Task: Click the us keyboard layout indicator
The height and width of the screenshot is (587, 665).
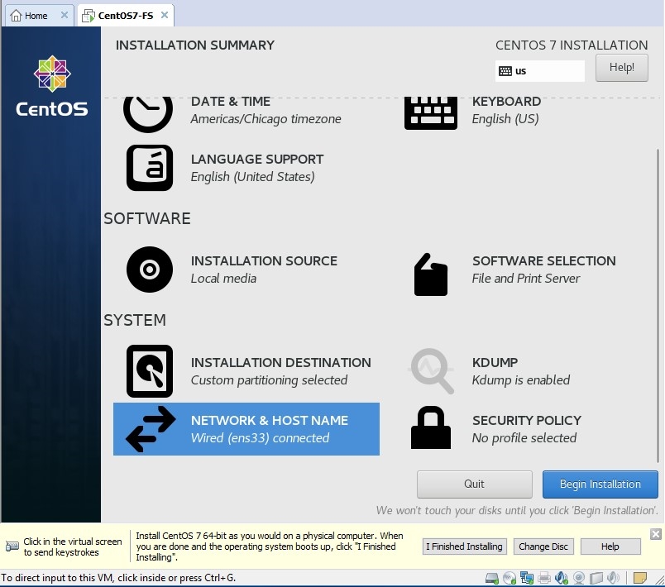Action: 539,71
